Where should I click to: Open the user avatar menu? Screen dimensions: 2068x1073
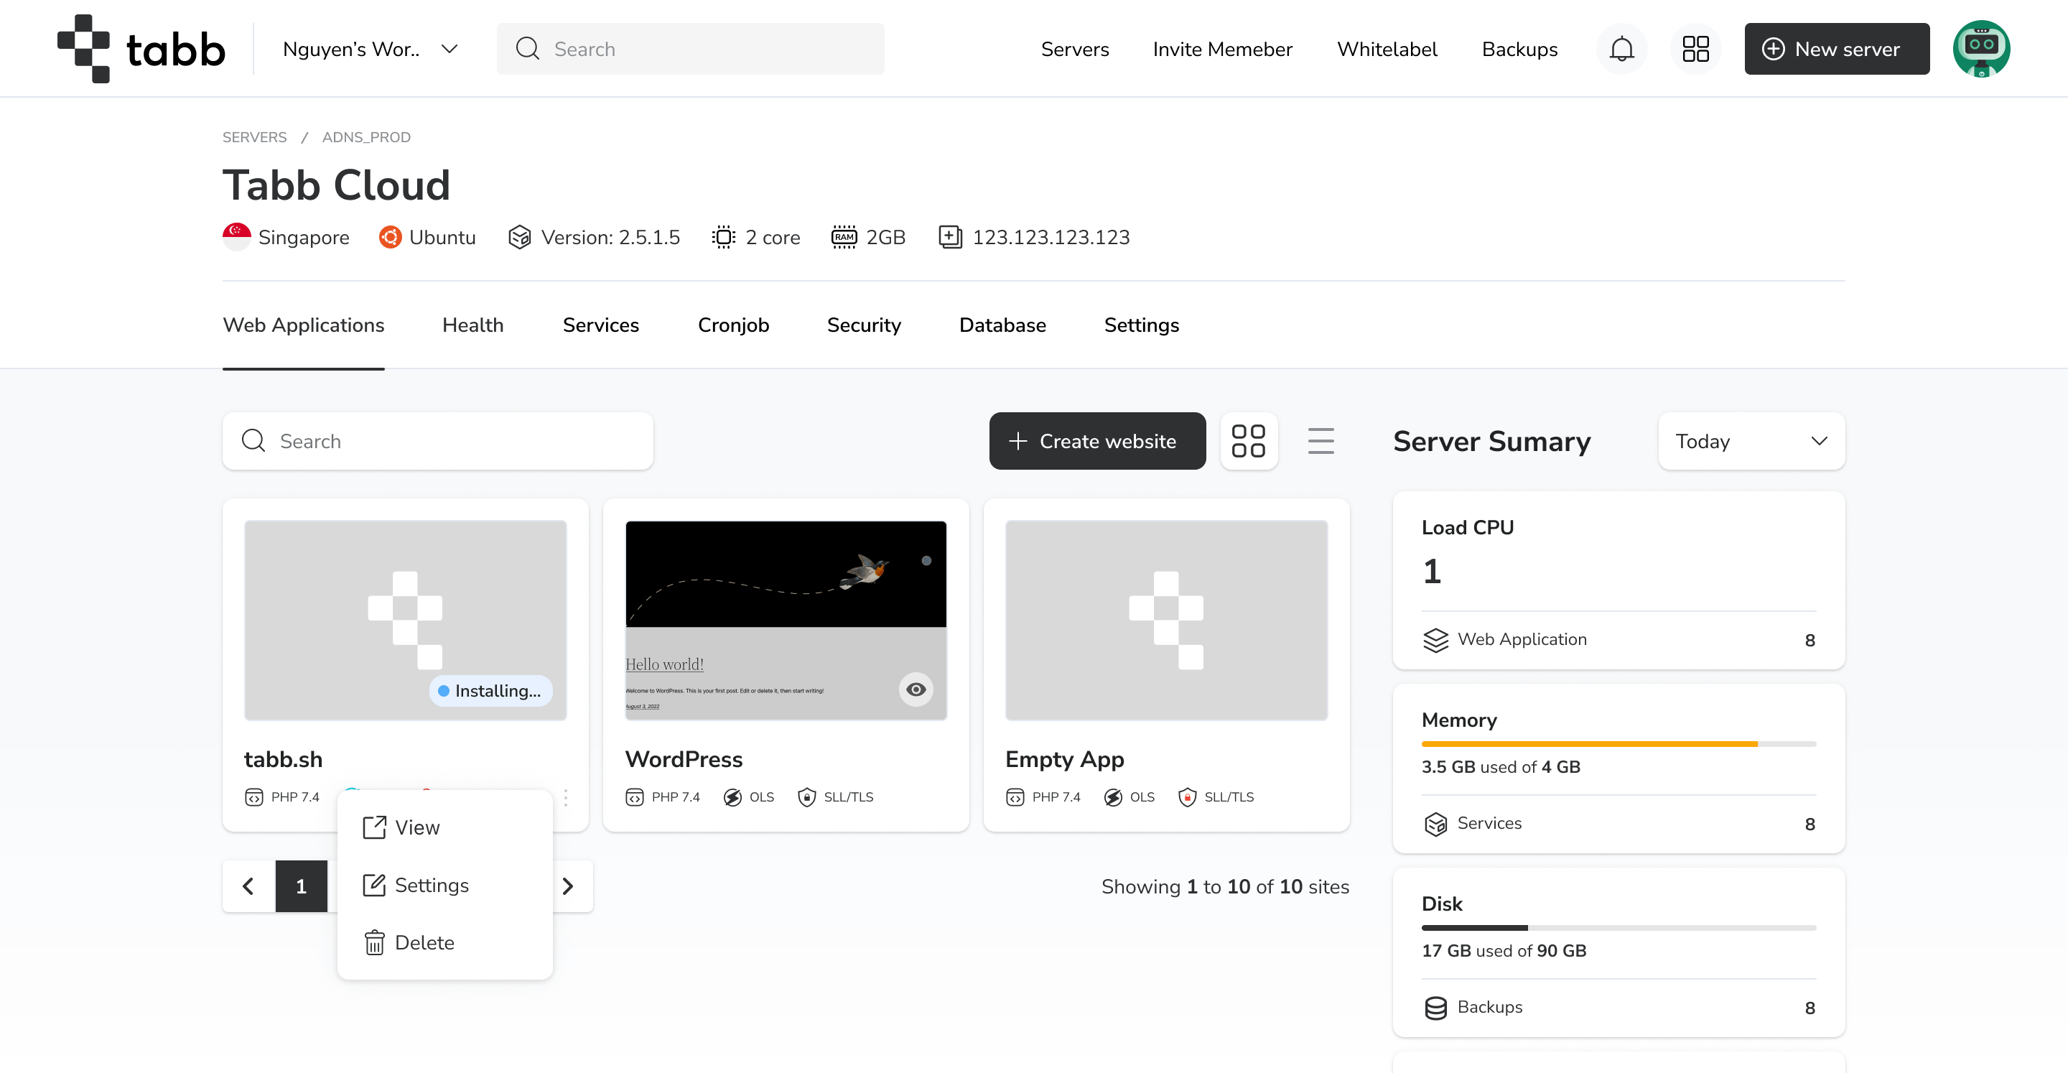(1981, 49)
